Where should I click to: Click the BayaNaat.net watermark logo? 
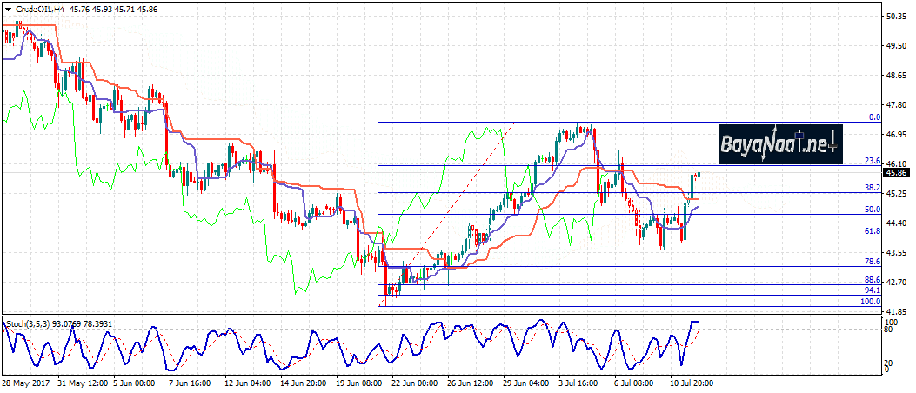coord(780,144)
